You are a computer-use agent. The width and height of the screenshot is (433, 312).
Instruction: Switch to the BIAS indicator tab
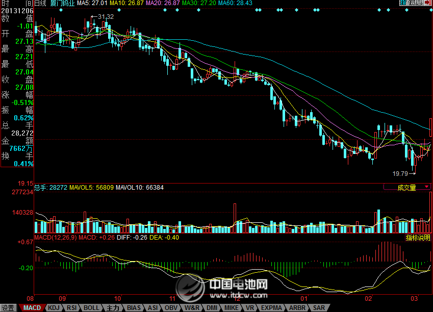coord(134,308)
